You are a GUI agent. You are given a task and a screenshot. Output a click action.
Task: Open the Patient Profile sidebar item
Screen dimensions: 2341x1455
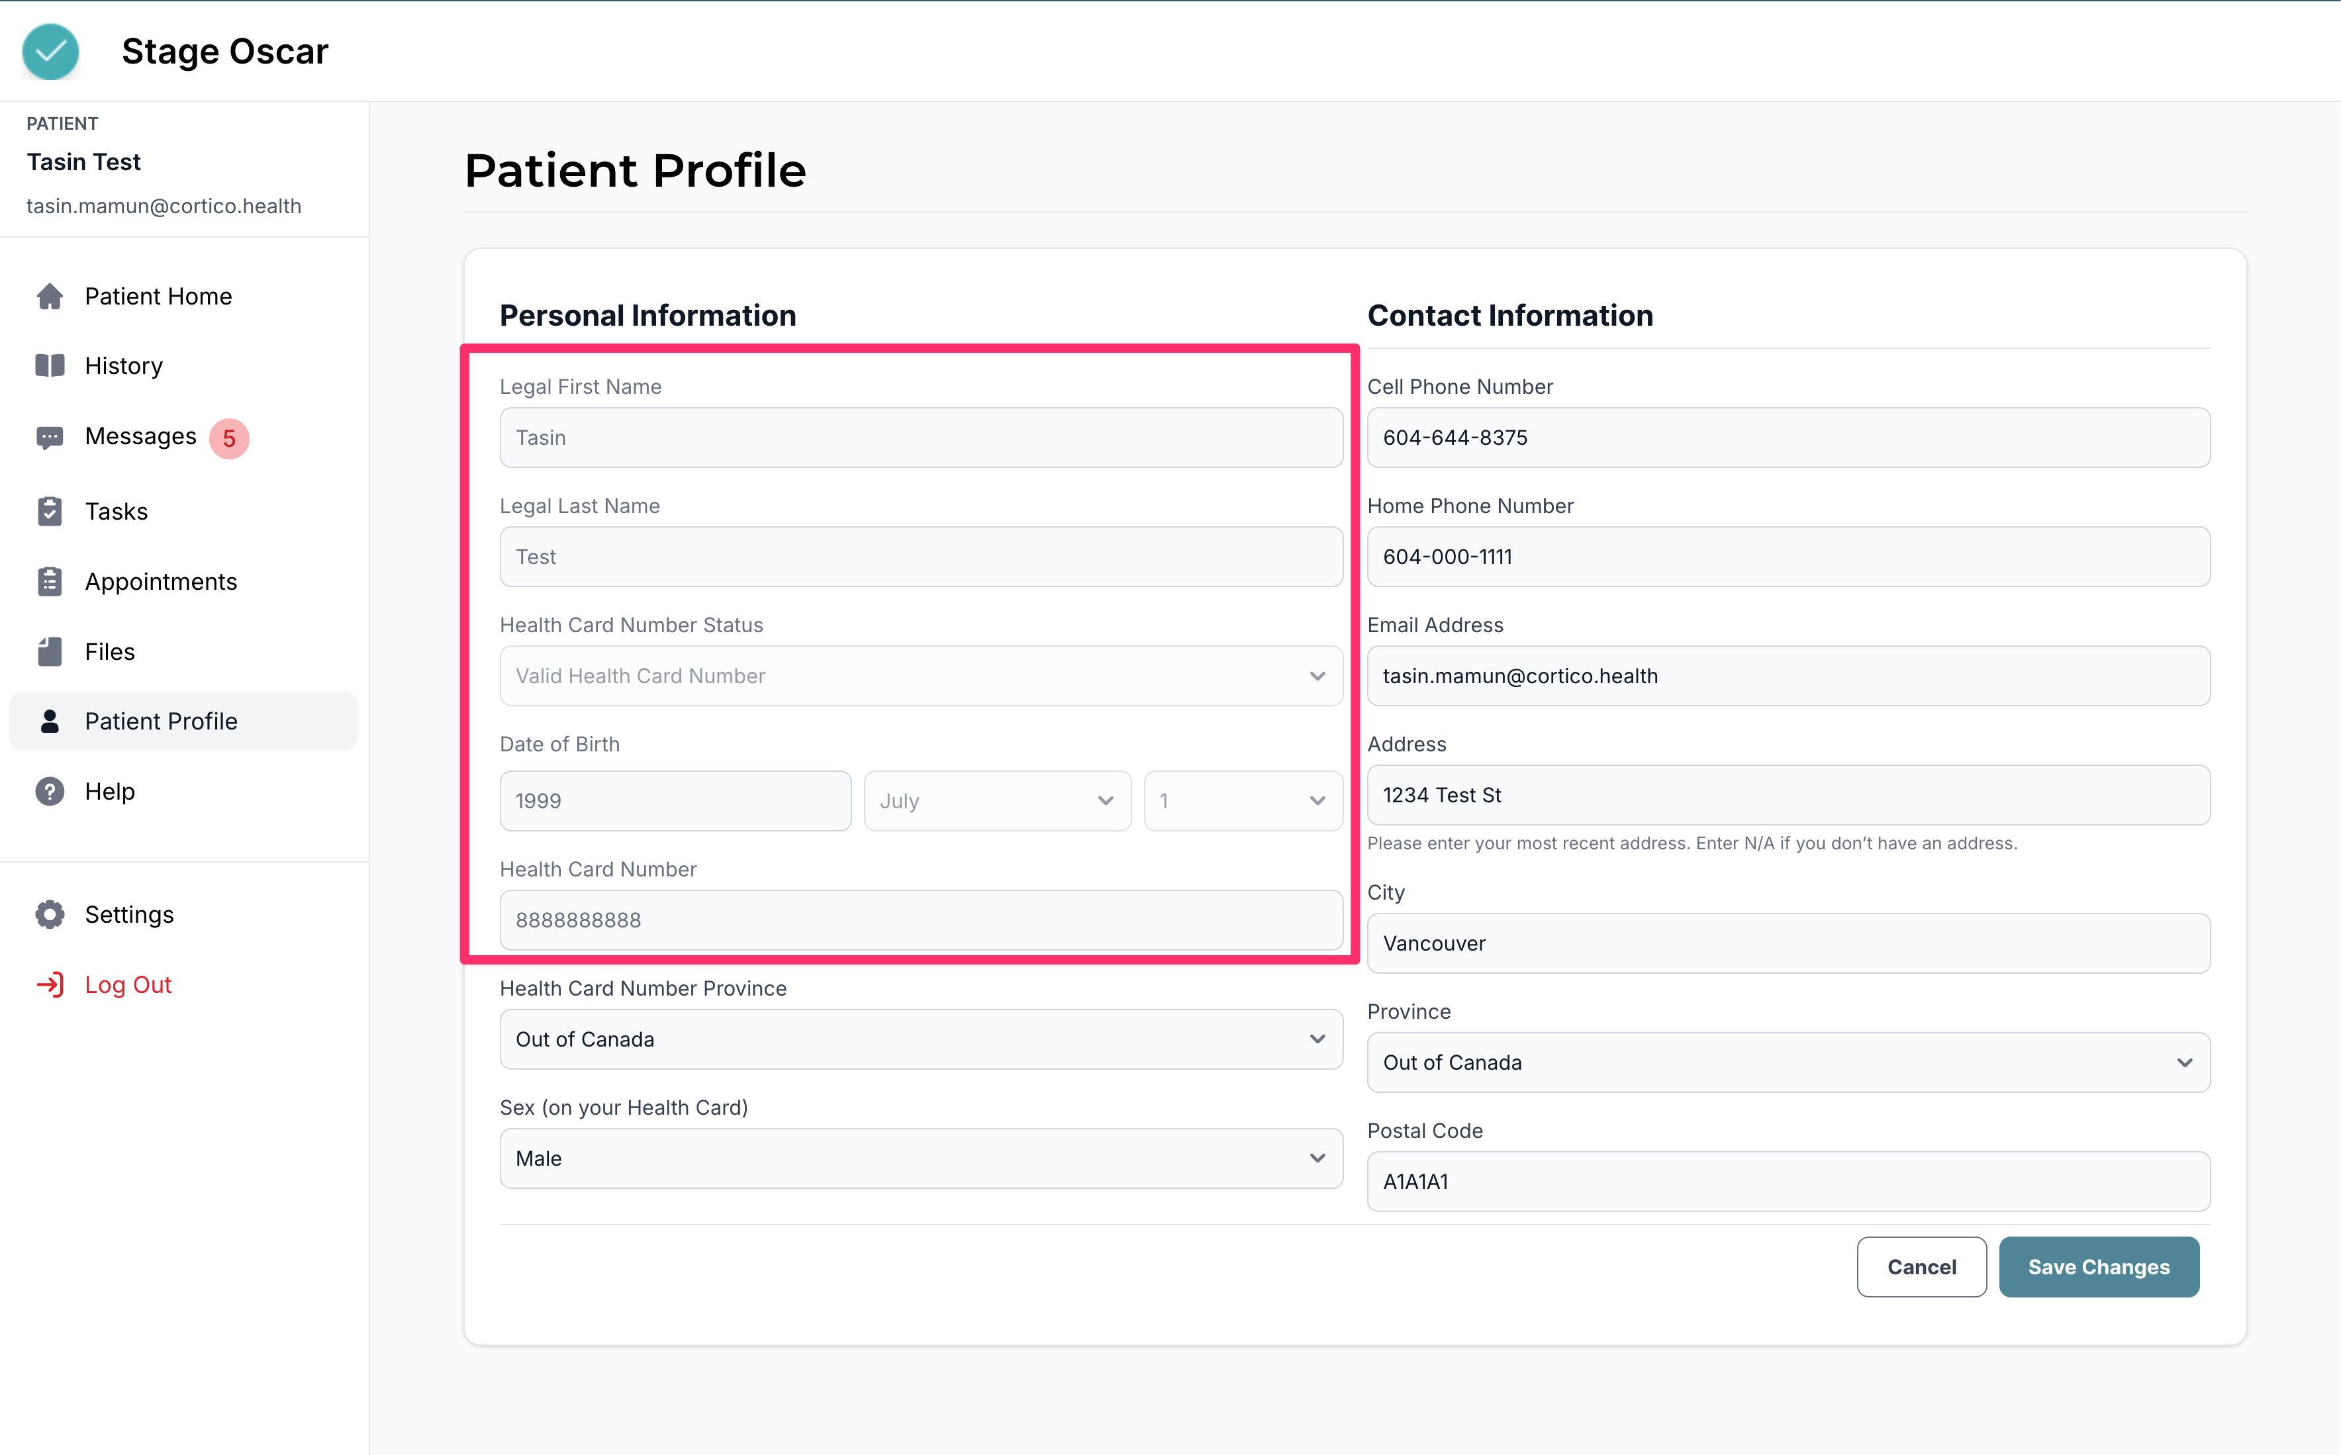(x=161, y=722)
